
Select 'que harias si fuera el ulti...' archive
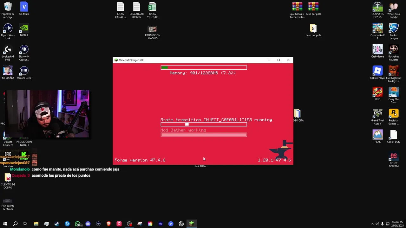pos(297,10)
